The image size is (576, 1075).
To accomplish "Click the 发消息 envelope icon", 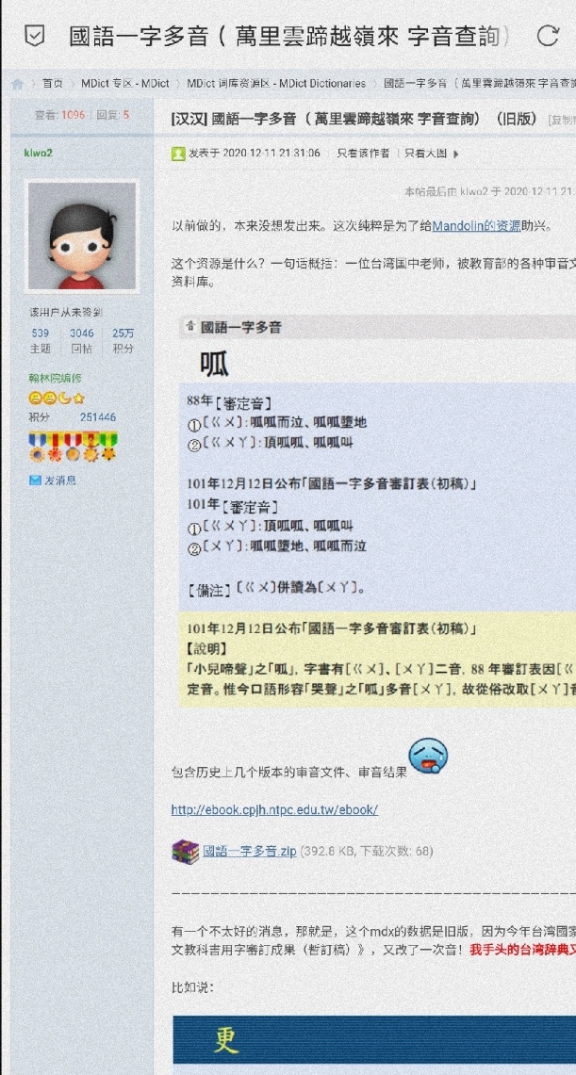I will click(36, 480).
